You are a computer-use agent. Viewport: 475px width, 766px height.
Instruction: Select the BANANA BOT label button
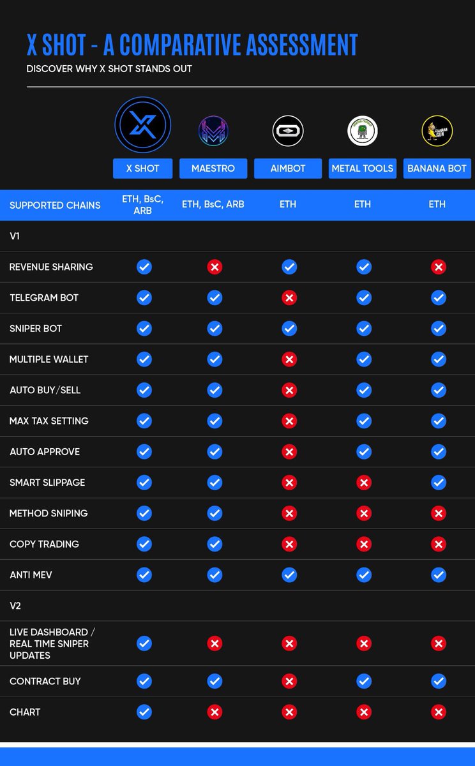pyautogui.click(x=437, y=169)
